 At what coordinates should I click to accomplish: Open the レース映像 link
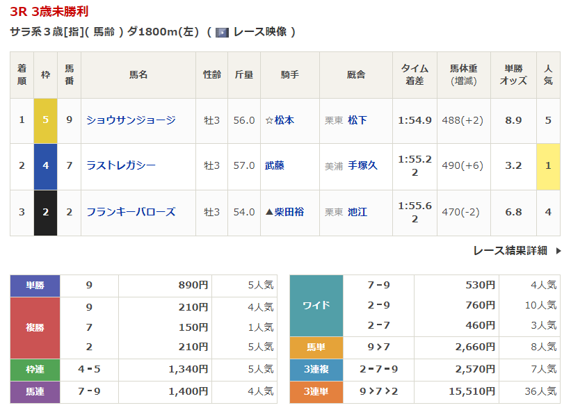coord(259,32)
